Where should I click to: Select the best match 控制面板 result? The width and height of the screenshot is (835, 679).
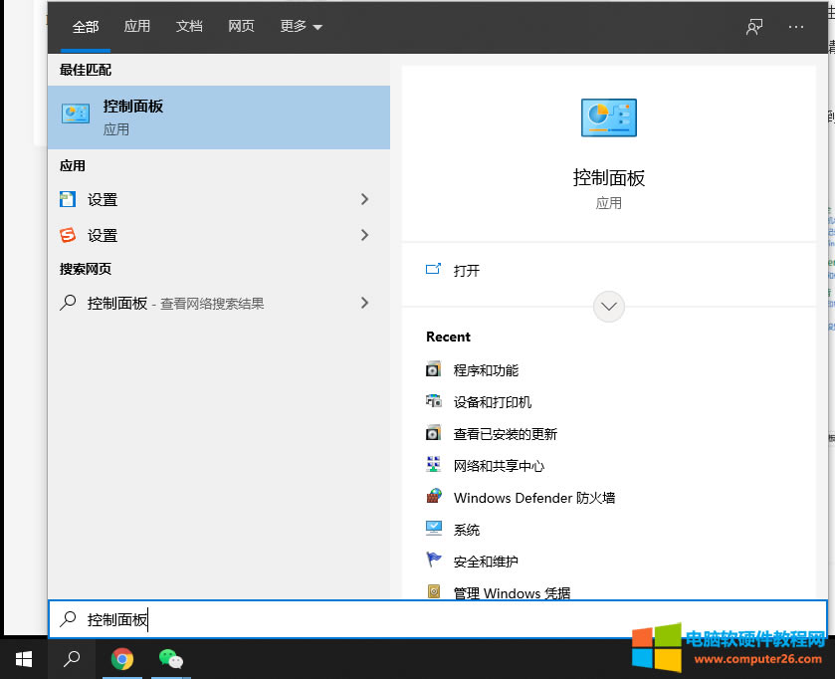point(219,116)
